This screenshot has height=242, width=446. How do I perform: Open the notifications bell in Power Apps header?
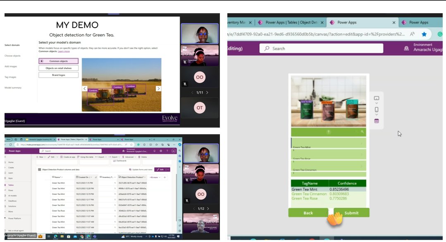pyautogui.click(x=155, y=151)
